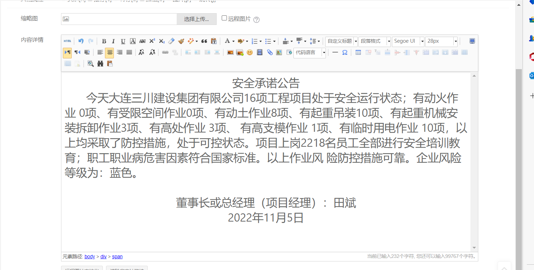
Task: Toggle left alignment
Action: pos(100,52)
